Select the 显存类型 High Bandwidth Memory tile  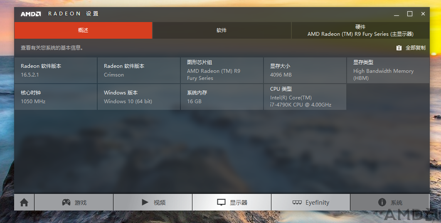click(x=388, y=70)
